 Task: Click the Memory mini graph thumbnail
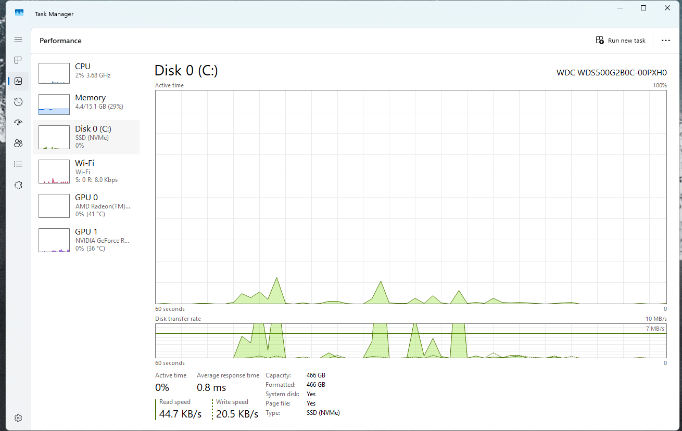point(54,105)
